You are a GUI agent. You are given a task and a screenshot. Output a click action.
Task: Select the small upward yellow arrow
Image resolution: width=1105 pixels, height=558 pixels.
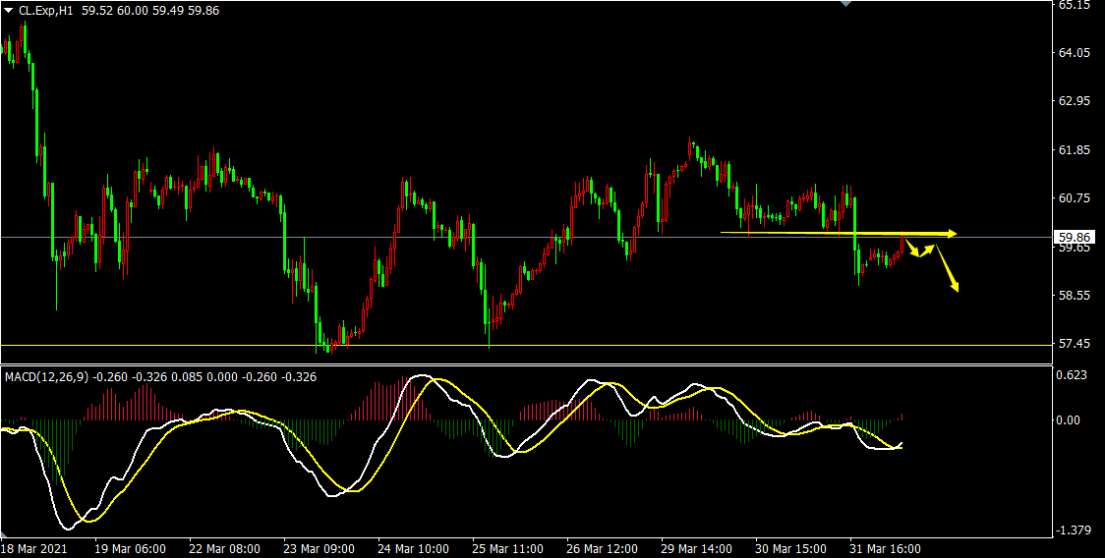click(x=924, y=251)
